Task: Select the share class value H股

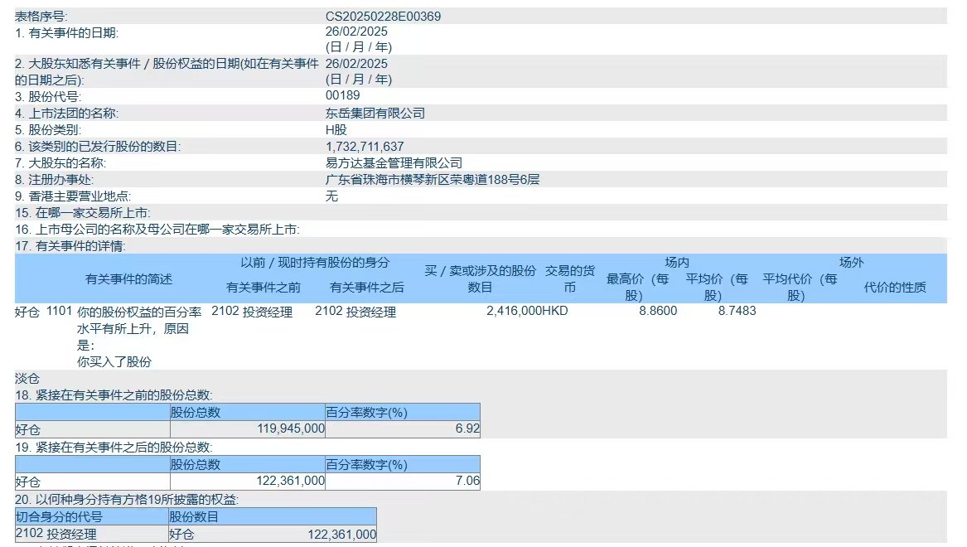Action: click(331, 129)
